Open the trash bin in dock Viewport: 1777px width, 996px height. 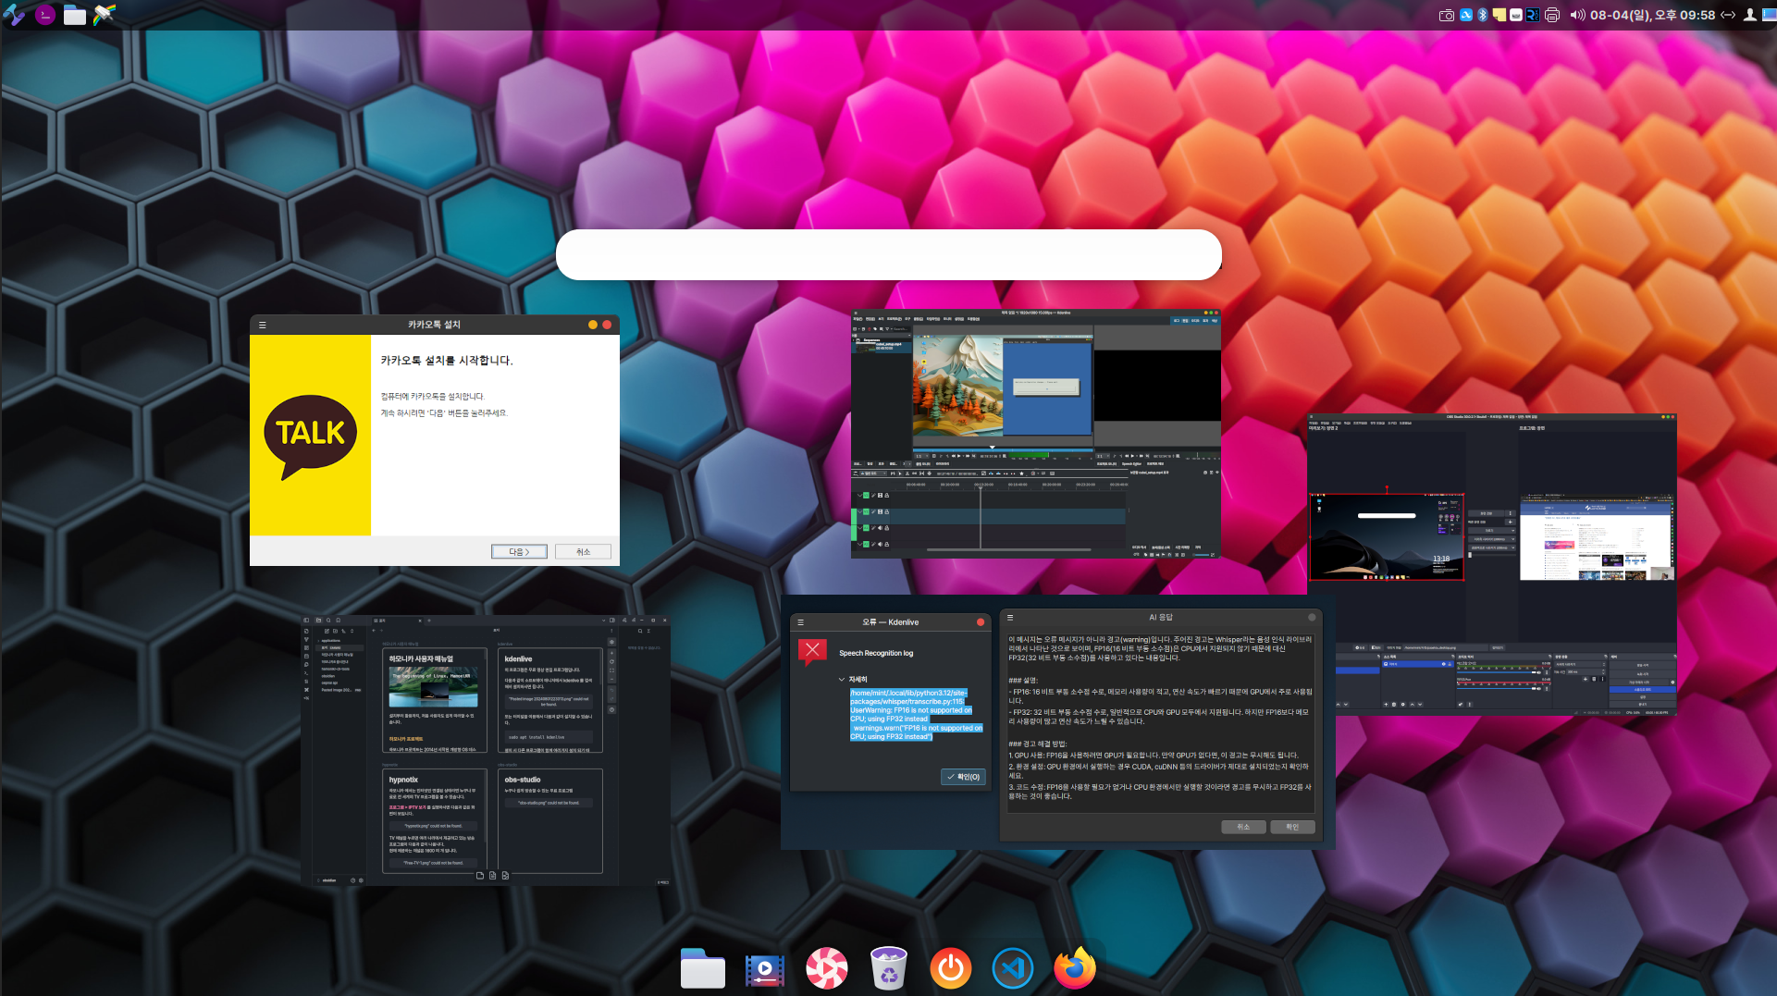point(888,968)
